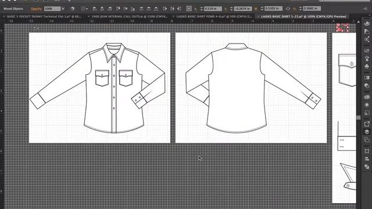Open the Color panel palette icon
The image size is (372, 209).
(x=367, y=23)
